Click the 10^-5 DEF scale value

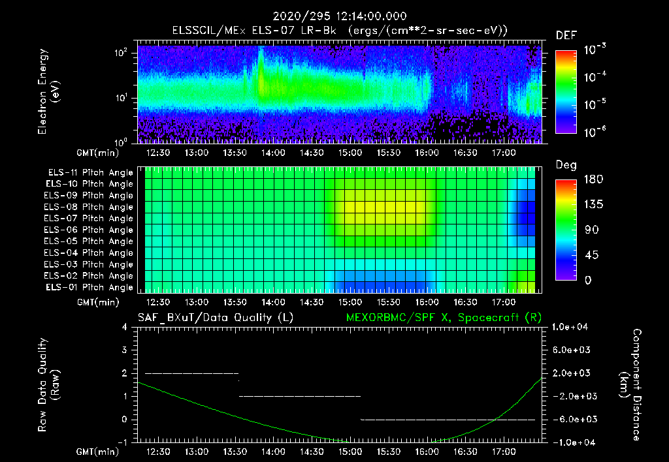(595, 104)
